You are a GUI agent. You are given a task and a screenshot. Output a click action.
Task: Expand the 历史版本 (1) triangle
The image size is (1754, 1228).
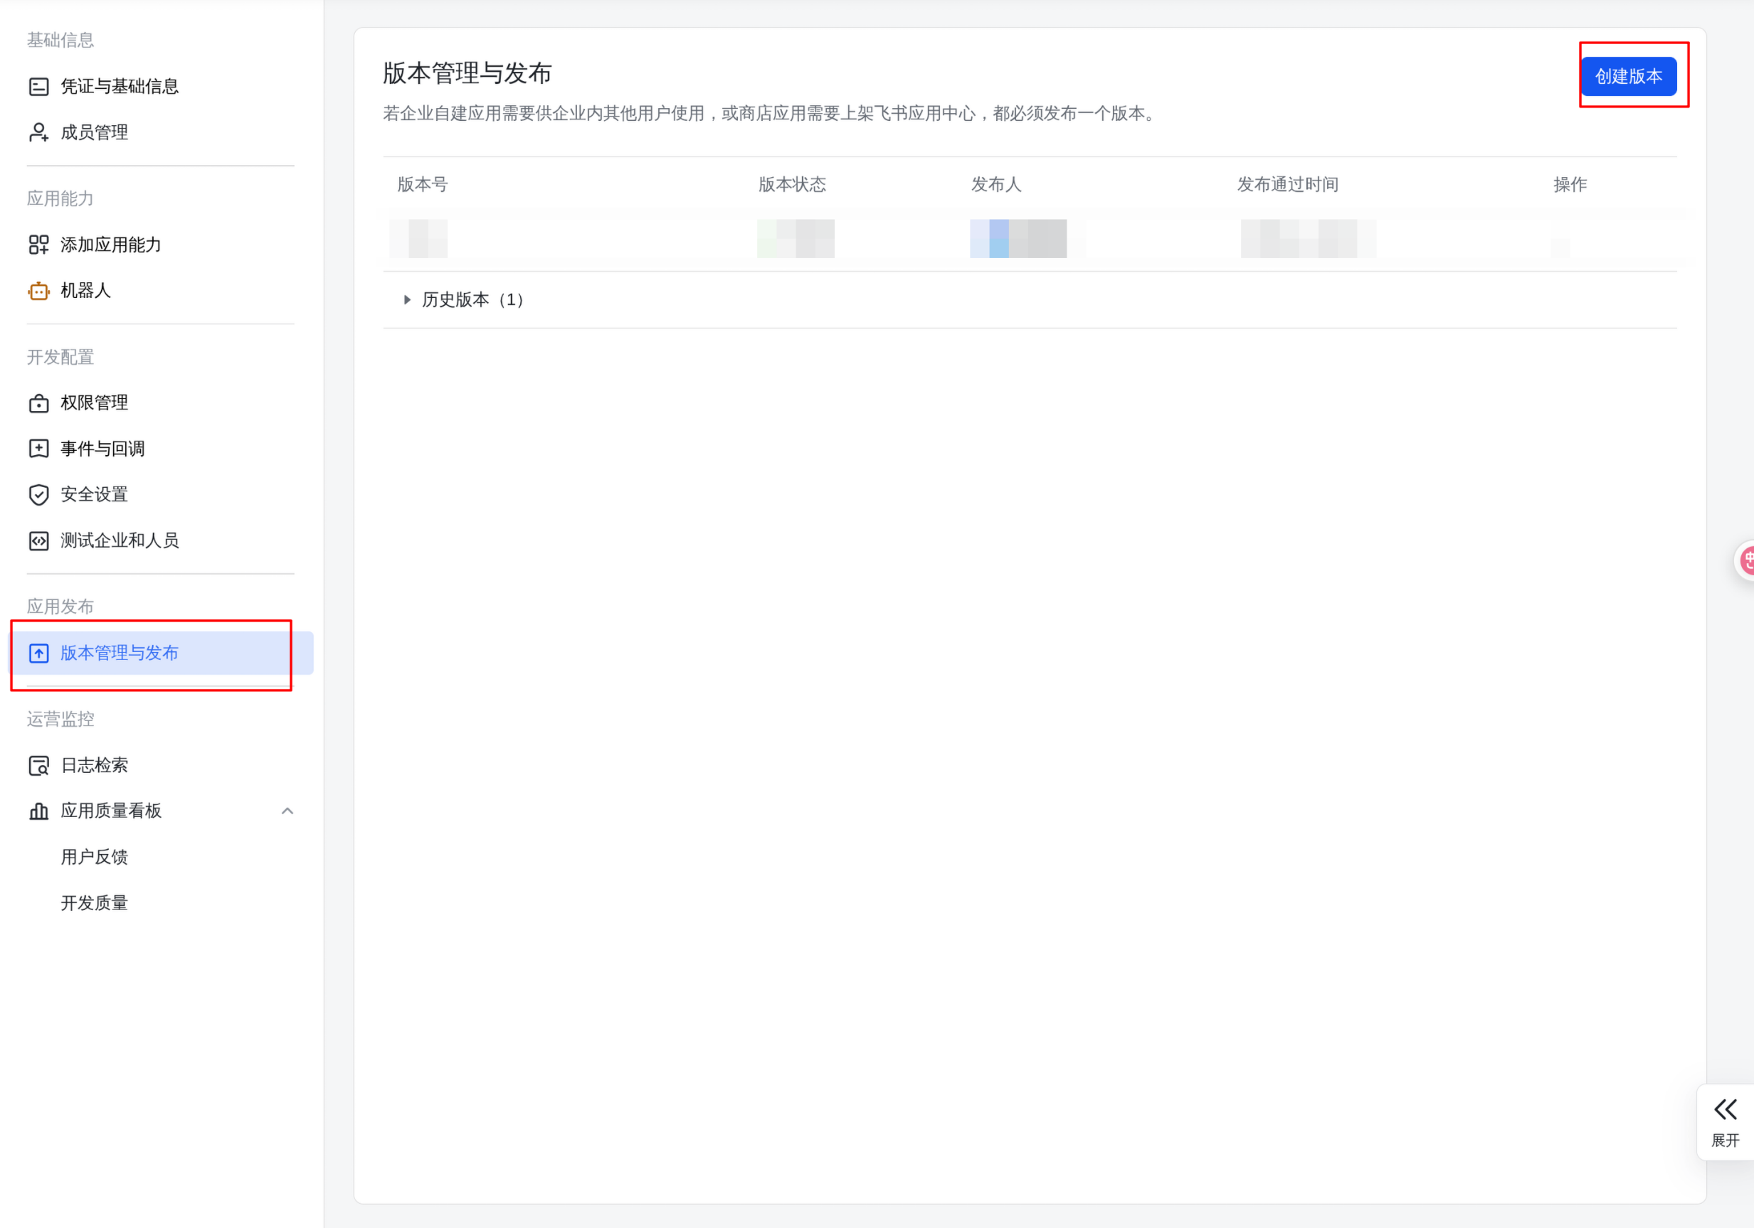coord(407,300)
